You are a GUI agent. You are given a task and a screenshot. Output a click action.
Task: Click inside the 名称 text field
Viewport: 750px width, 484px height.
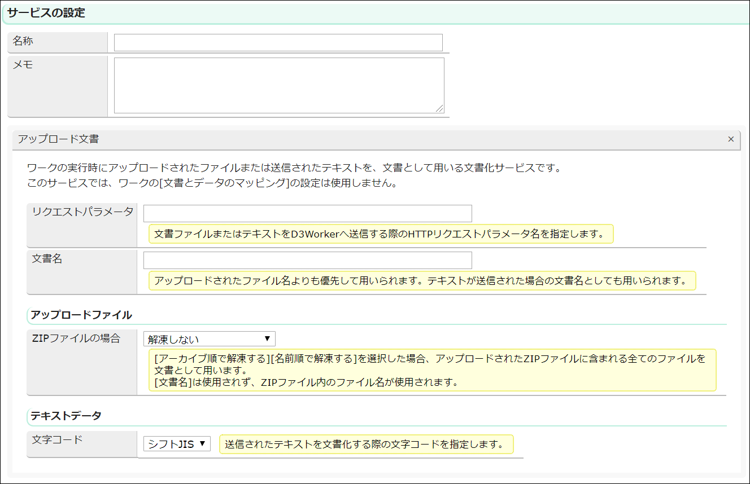(x=277, y=42)
